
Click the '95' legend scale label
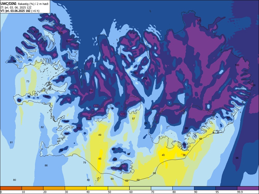217,192
